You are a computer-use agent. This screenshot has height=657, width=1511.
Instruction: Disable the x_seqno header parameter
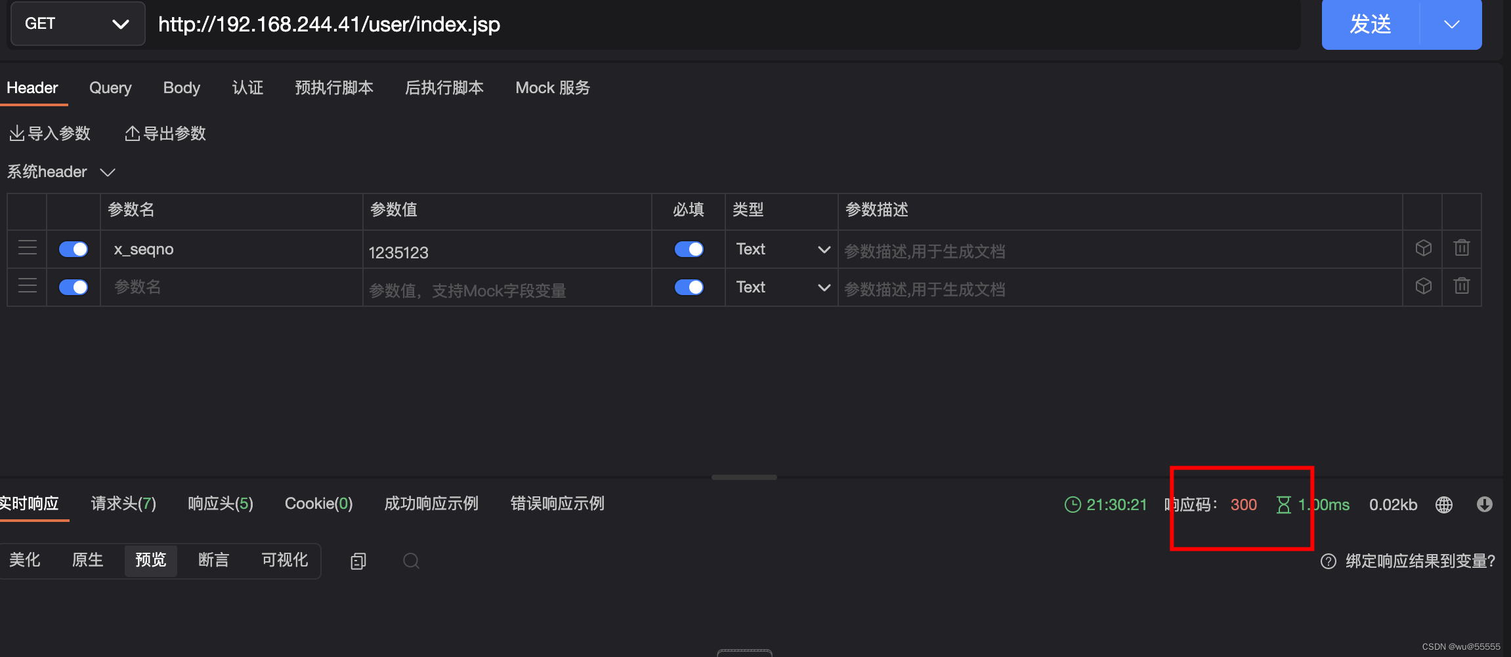point(73,249)
